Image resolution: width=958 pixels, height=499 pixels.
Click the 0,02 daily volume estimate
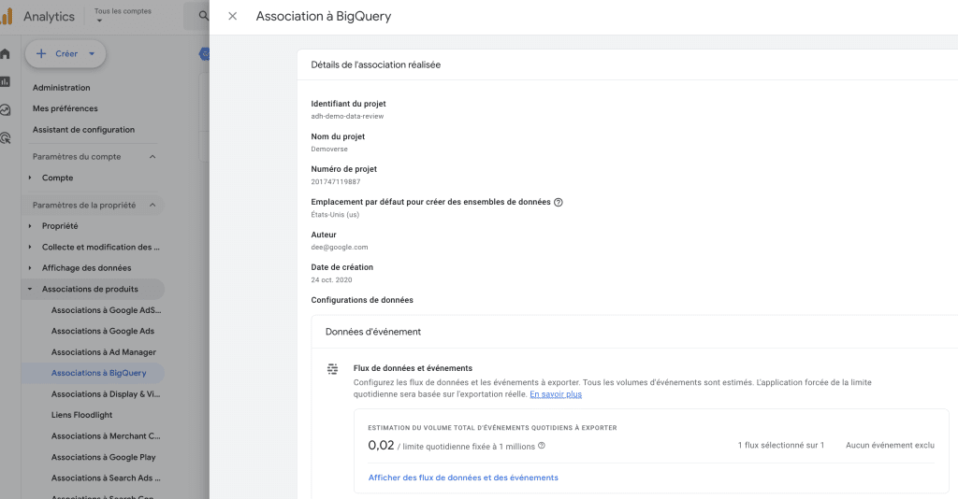coord(382,446)
